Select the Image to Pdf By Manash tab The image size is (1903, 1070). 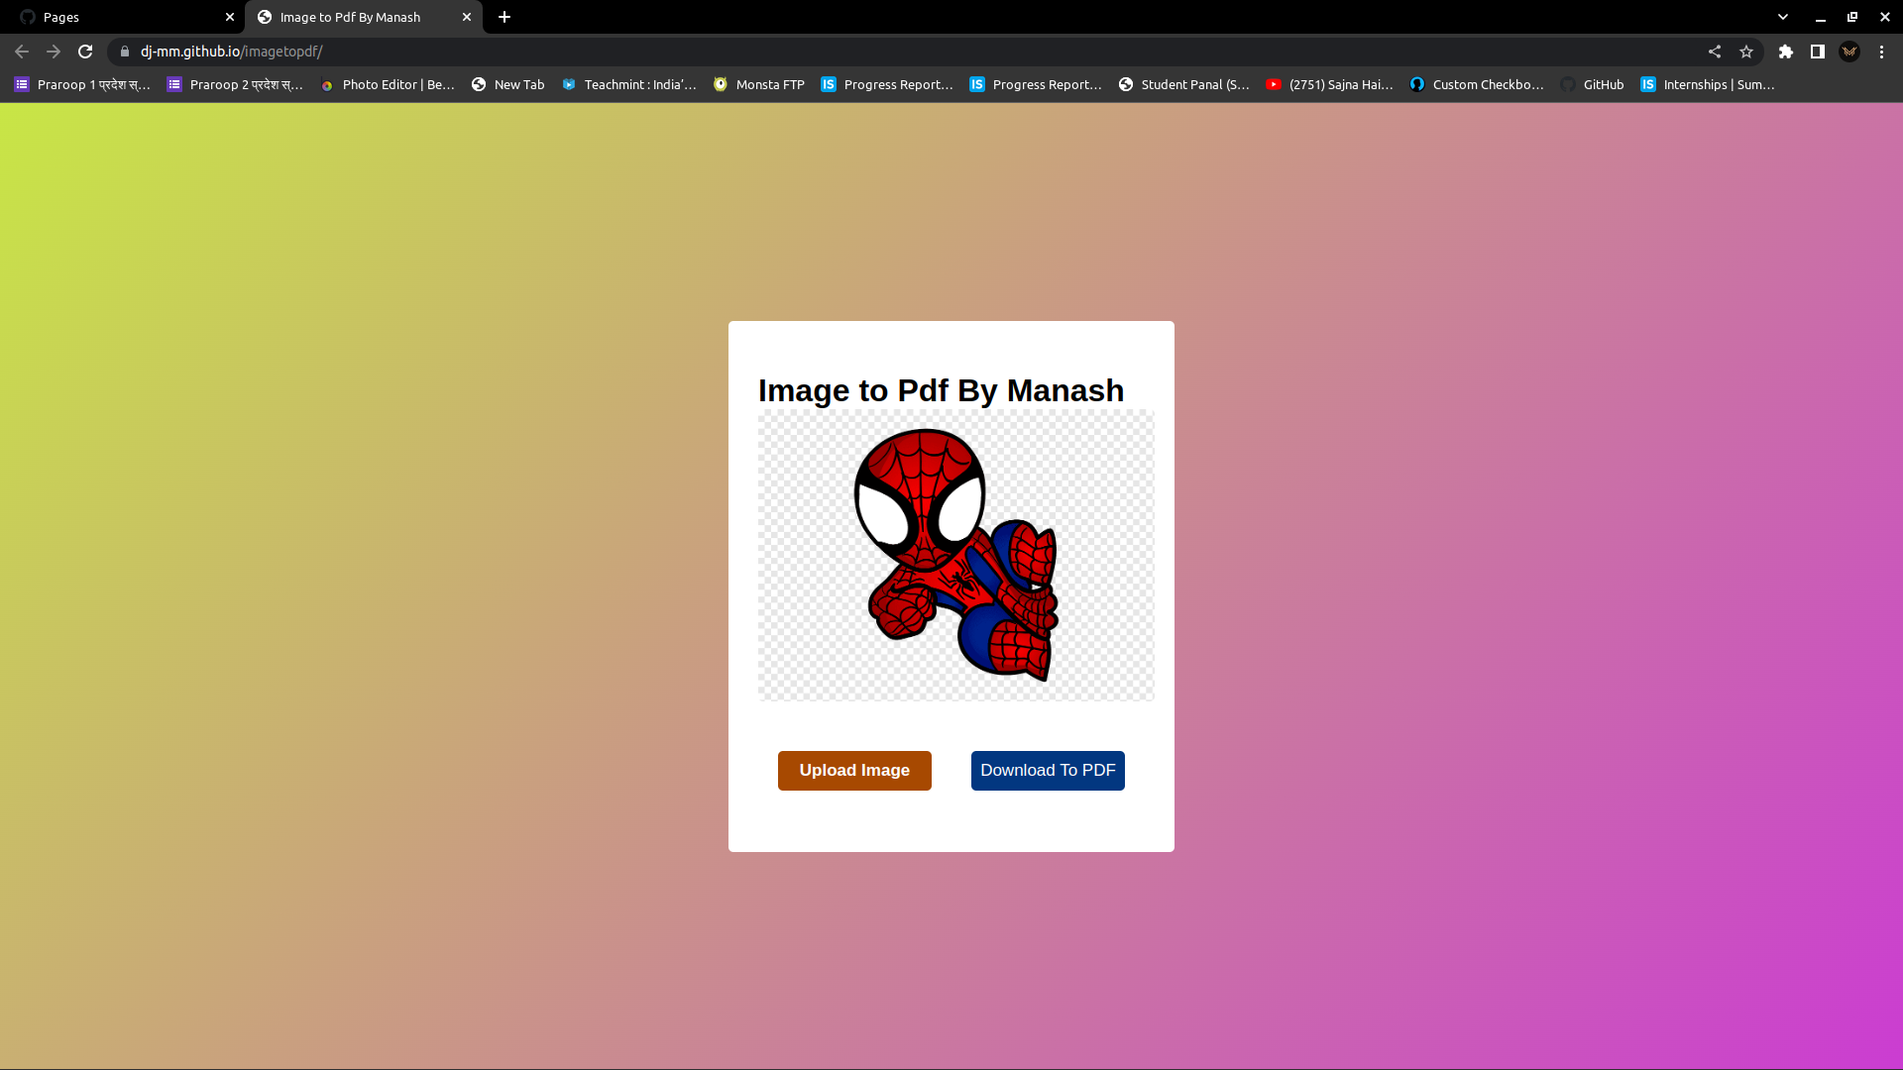click(x=347, y=17)
